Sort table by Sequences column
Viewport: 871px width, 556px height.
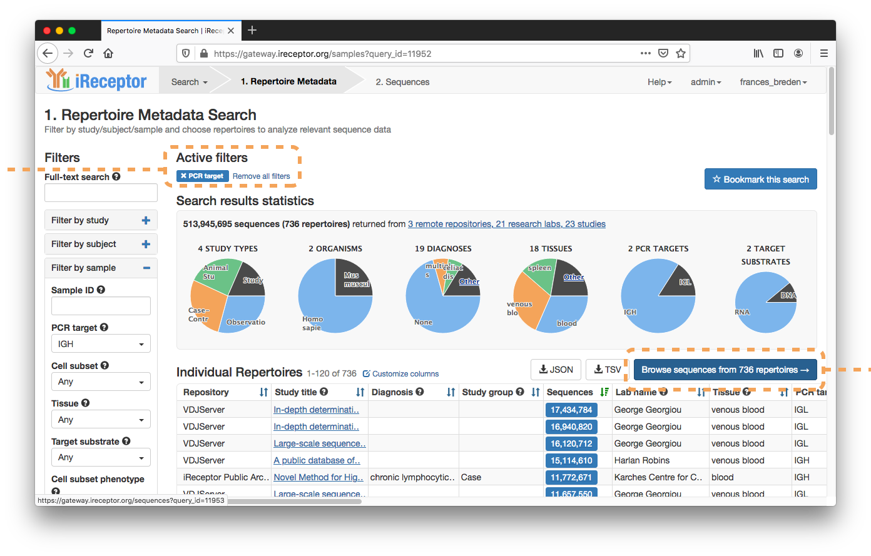click(604, 392)
